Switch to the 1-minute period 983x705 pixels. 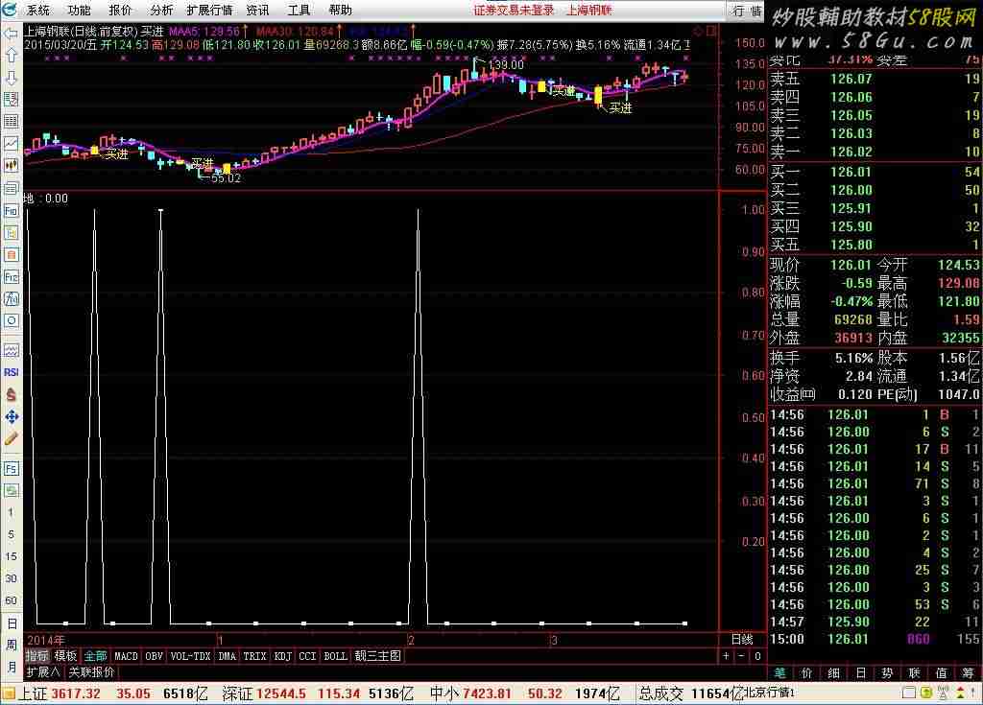pyautogui.click(x=11, y=512)
